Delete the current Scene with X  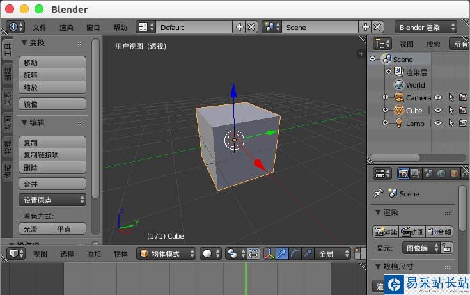pos(377,27)
